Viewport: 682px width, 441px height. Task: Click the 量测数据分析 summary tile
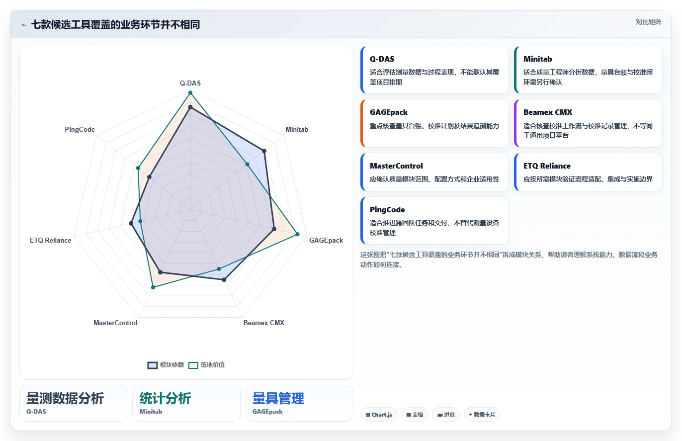73,403
